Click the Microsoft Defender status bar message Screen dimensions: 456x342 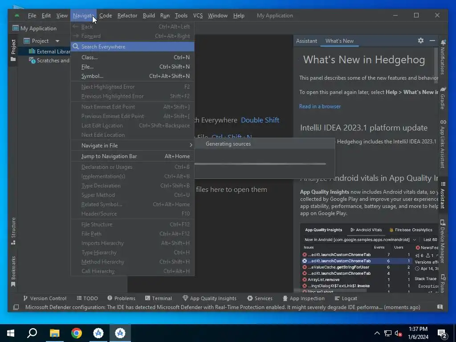pos(223,307)
